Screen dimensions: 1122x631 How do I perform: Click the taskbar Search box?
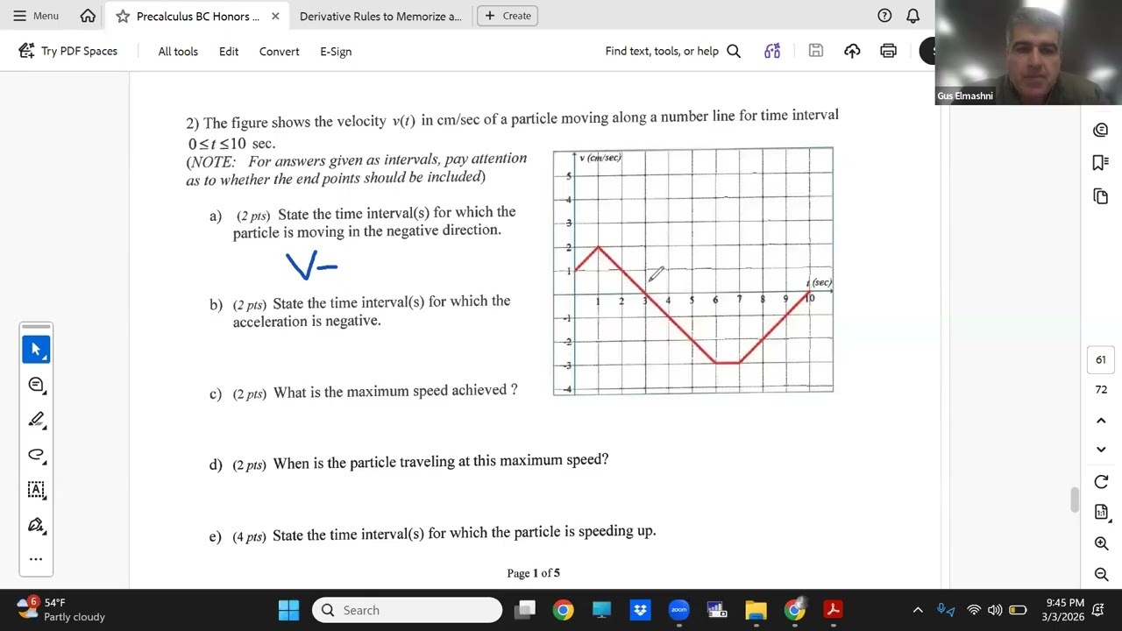(x=407, y=610)
